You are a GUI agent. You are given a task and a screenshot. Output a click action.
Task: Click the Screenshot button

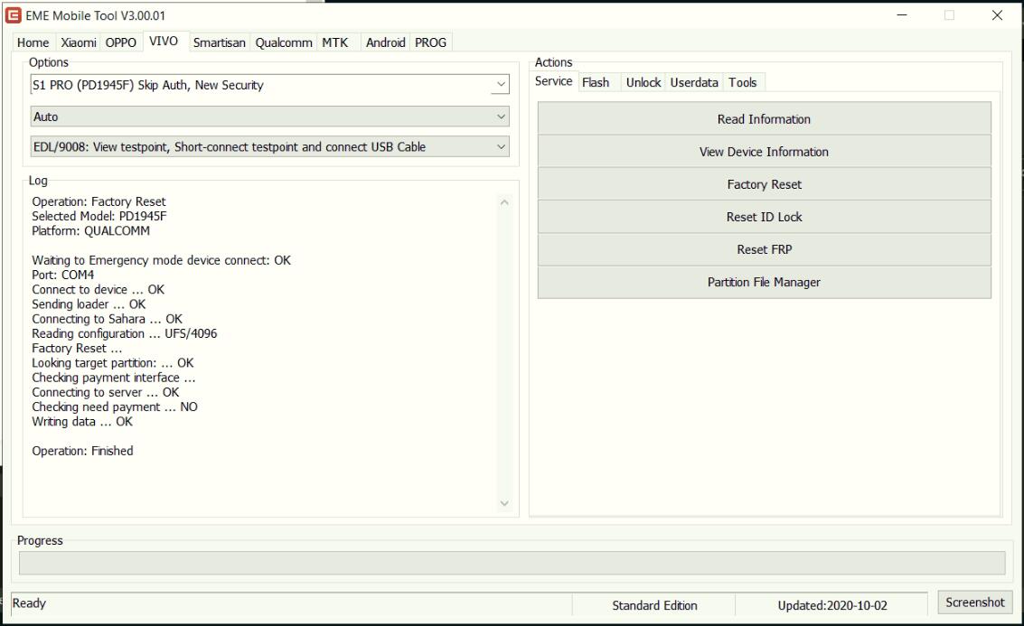[x=975, y=603]
